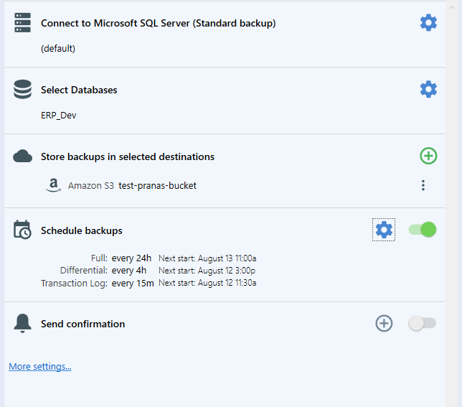462x407 pixels.
Task: Click the database stack icon
Action: click(x=23, y=89)
